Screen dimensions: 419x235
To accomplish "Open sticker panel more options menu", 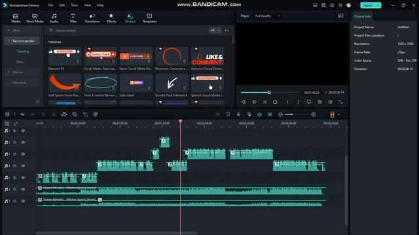I will (227, 31).
